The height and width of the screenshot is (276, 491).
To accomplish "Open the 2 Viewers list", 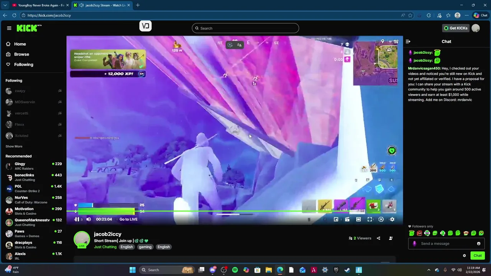I will coord(360,238).
